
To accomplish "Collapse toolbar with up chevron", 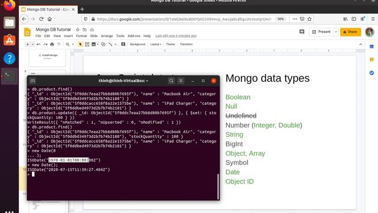I will click(360, 44).
